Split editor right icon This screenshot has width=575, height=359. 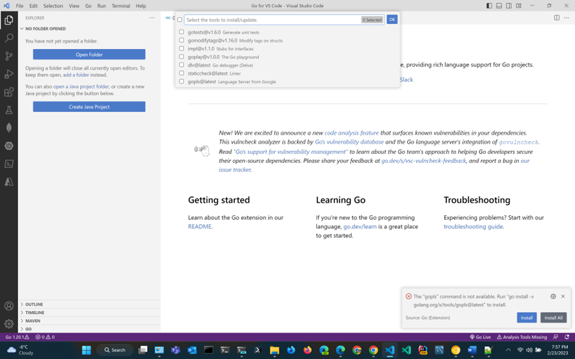click(557, 17)
